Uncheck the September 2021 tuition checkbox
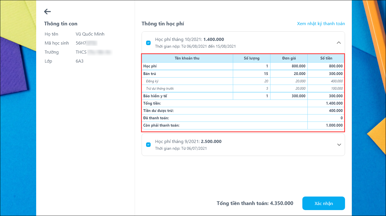Image resolution: width=386 pixels, height=216 pixels. 148,145
